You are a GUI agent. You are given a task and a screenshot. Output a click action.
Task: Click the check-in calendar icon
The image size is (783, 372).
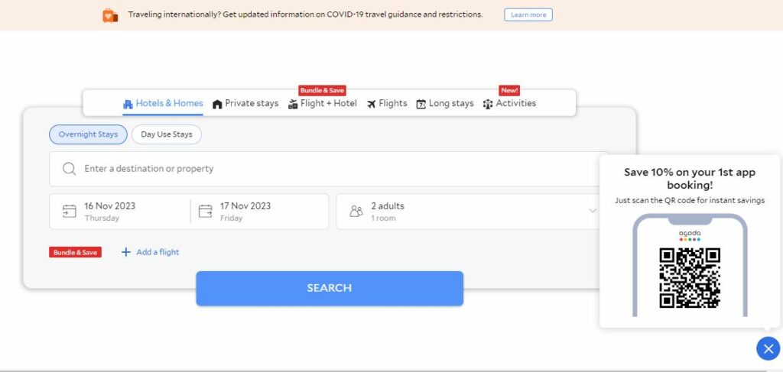[70, 212]
